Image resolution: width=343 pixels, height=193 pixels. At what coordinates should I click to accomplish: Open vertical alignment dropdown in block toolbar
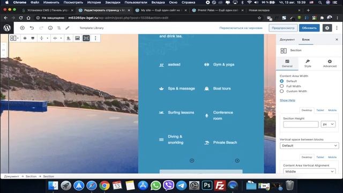coord(43,38)
